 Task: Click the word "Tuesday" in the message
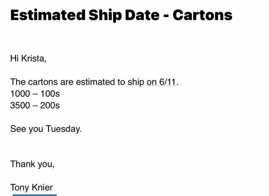63,129
